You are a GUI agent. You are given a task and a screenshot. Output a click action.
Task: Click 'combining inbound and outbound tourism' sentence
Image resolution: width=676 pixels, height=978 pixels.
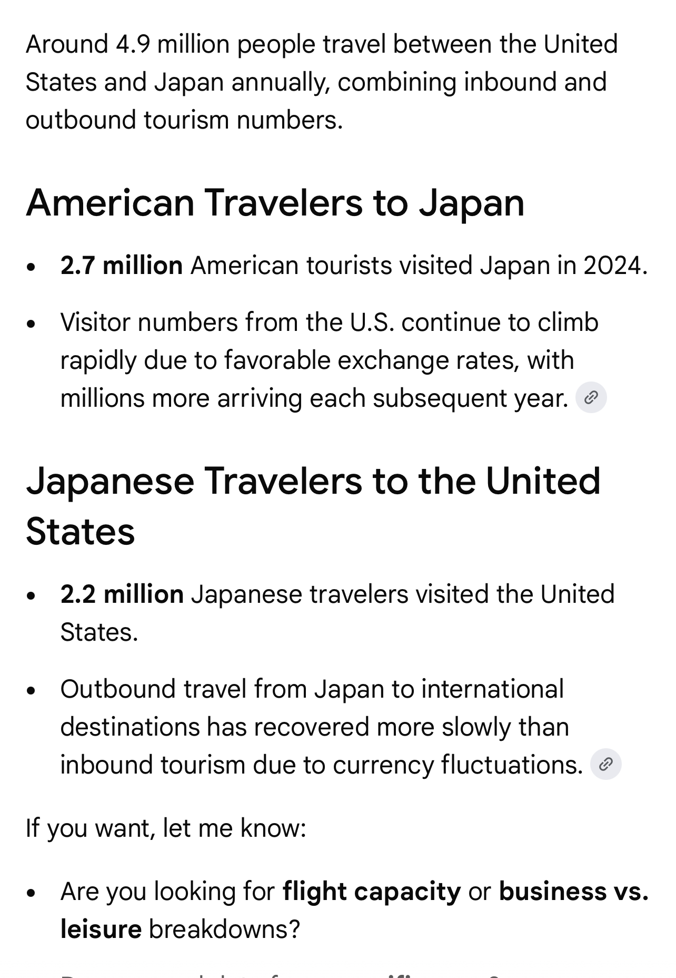coord(316,101)
